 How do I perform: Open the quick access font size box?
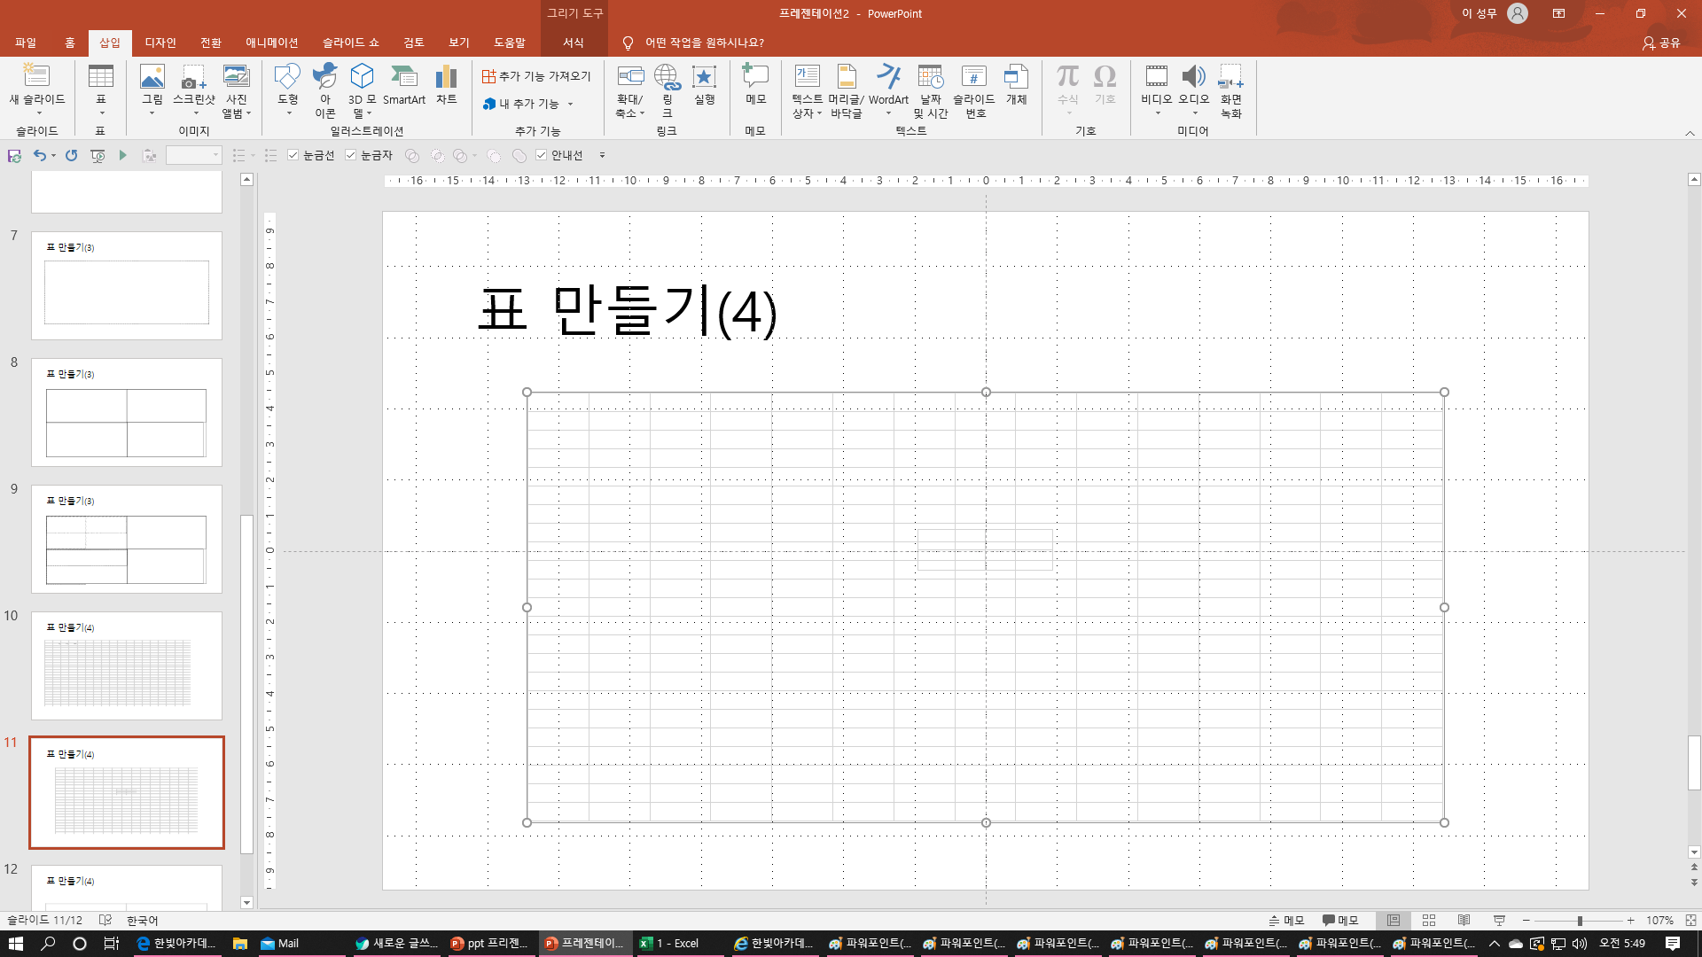(x=193, y=155)
